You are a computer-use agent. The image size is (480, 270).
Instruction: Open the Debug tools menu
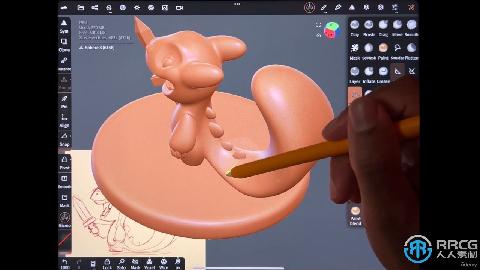[411, 7]
